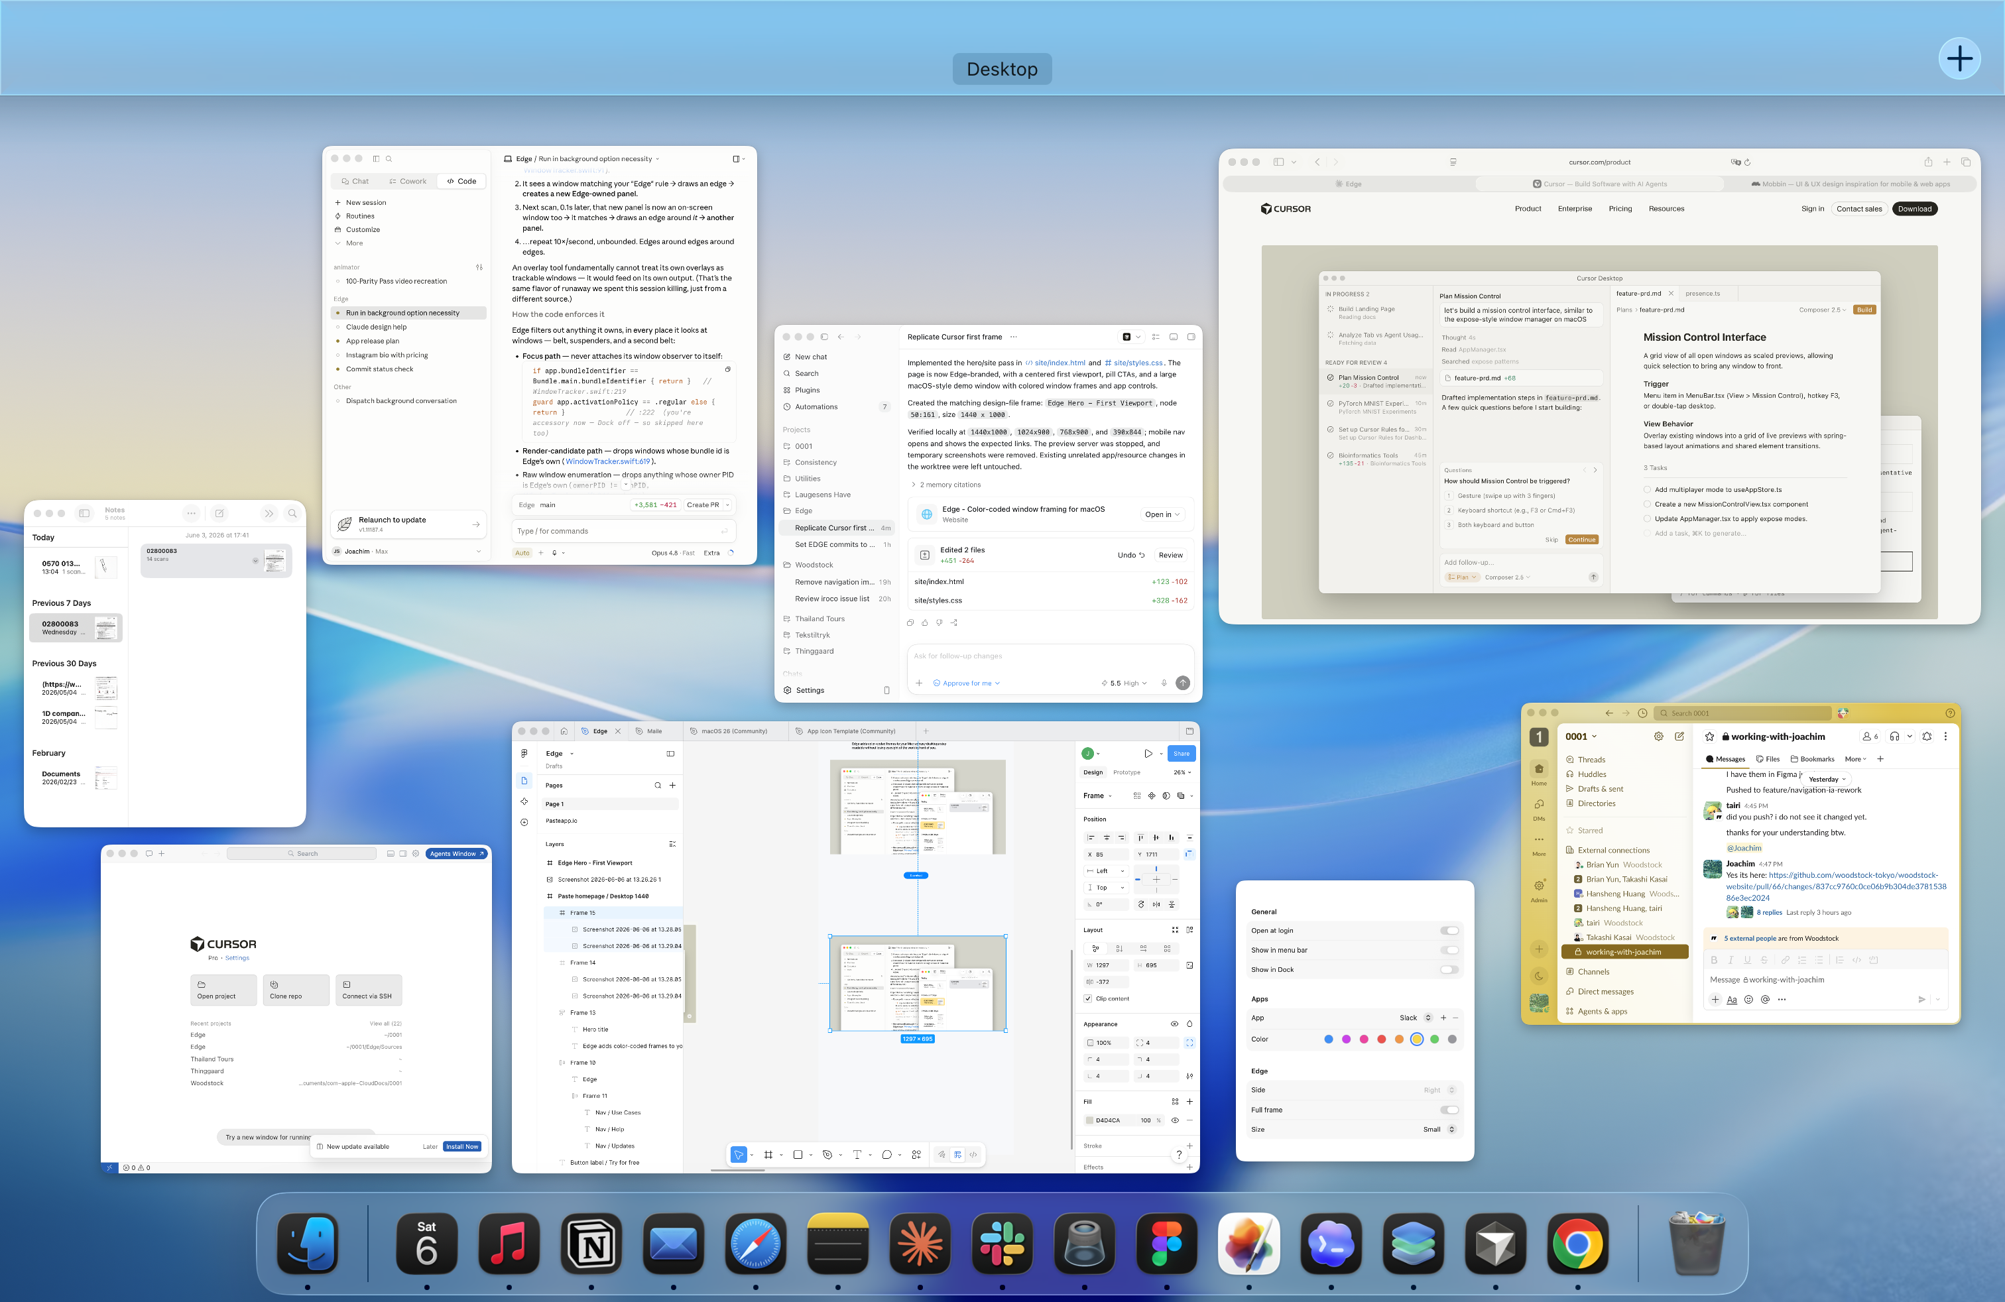
Task: Open the Size dropdown showing Small
Action: point(1439,1130)
